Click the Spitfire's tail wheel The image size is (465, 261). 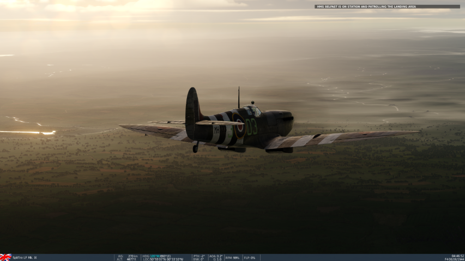195,149
